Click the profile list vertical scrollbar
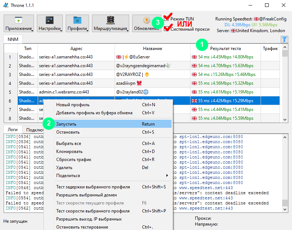292x230 pixels. coord(285,84)
